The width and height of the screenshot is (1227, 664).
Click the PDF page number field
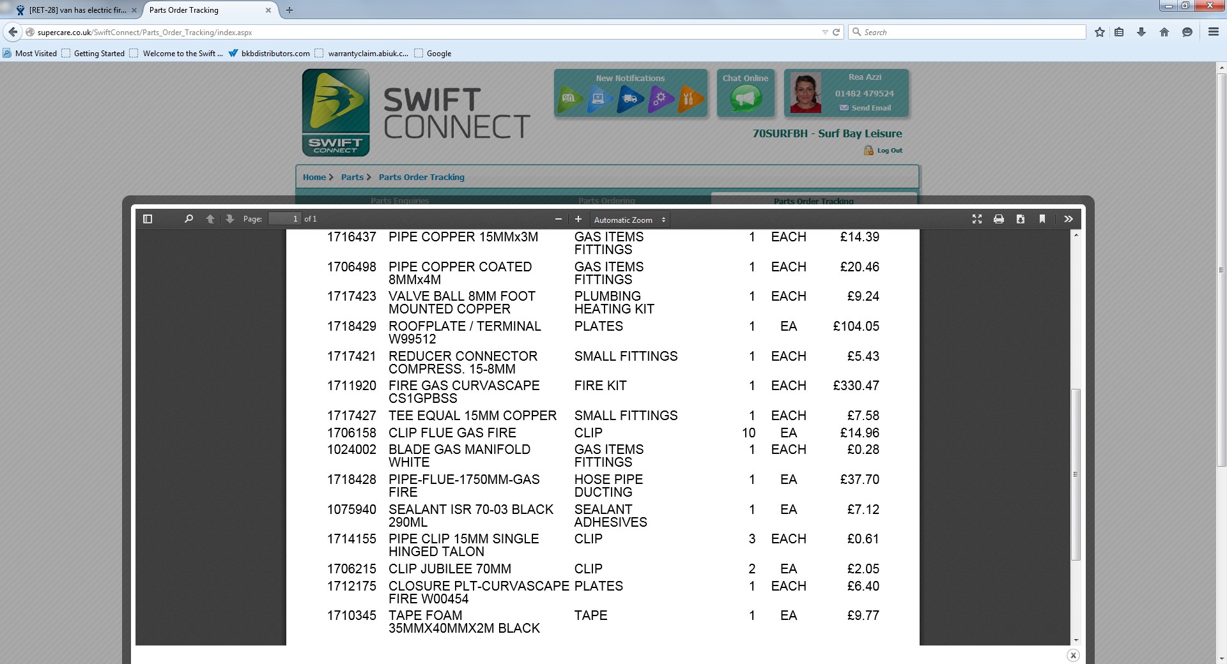tap(284, 219)
